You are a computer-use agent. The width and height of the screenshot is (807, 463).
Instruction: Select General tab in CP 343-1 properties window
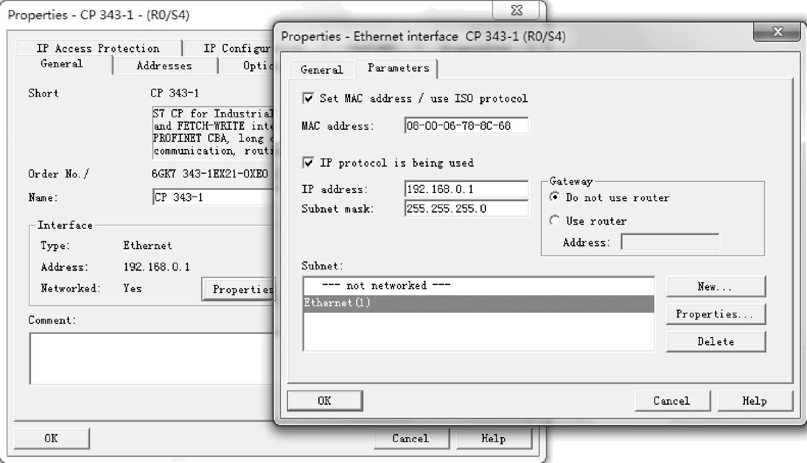[x=62, y=64]
